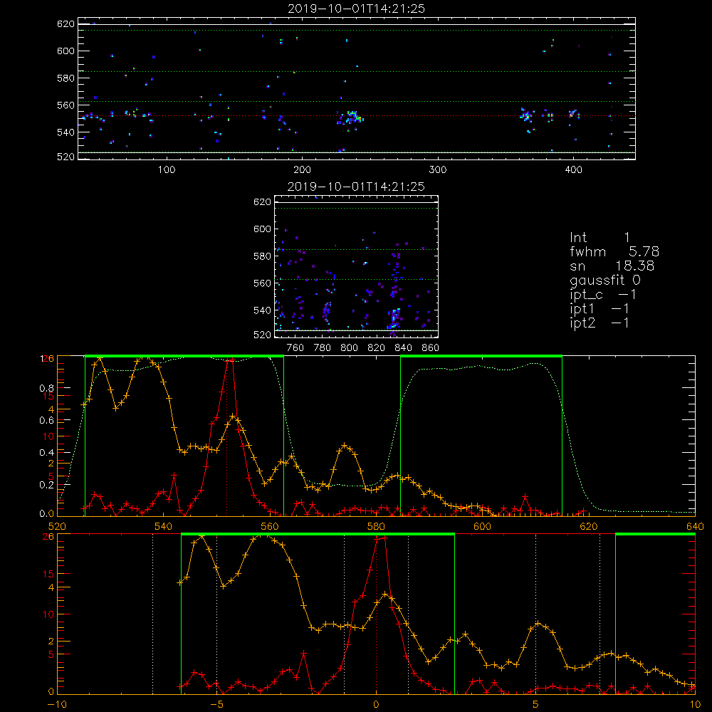Click y-axis label '600' of the top image
Screen dimensions: 712x712
pyautogui.click(x=66, y=51)
